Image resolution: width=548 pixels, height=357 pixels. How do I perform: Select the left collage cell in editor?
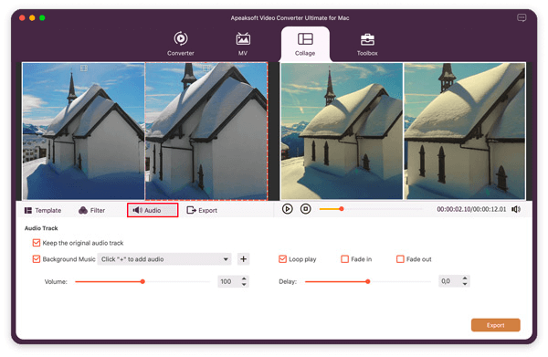tap(83, 131)
